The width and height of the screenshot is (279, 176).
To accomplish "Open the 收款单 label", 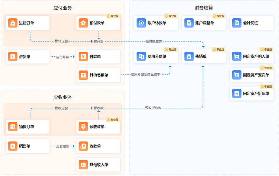I will (95, 146).
